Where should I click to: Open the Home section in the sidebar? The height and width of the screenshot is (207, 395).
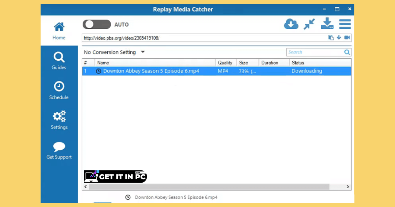(x=59, y=31)
